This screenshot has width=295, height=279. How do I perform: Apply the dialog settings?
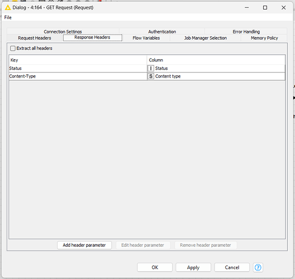click(x=193, y=267)
